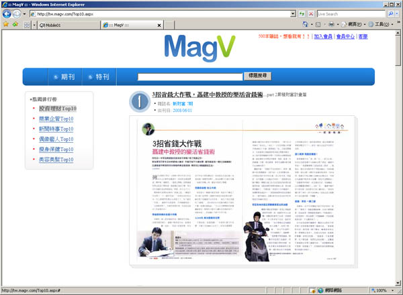Click the Home page icon
The image size is (403, 295).
point(306,24)
